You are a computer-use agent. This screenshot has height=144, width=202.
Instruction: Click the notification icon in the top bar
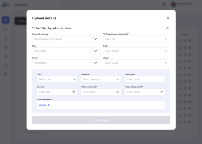click(x=164, y=5)
